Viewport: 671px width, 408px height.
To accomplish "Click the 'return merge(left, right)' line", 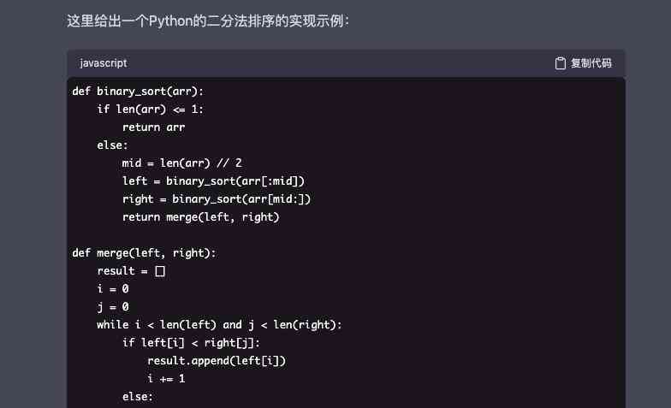I will click(x=201, y=217).
